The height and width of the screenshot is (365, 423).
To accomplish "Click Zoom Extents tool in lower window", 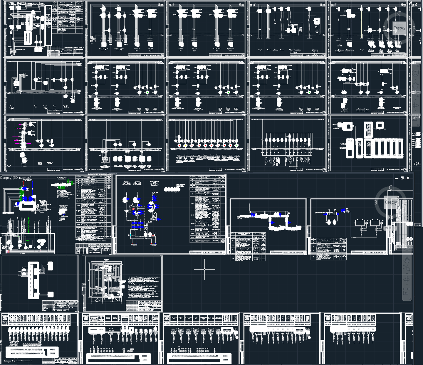I will click(x=407, y=268).
